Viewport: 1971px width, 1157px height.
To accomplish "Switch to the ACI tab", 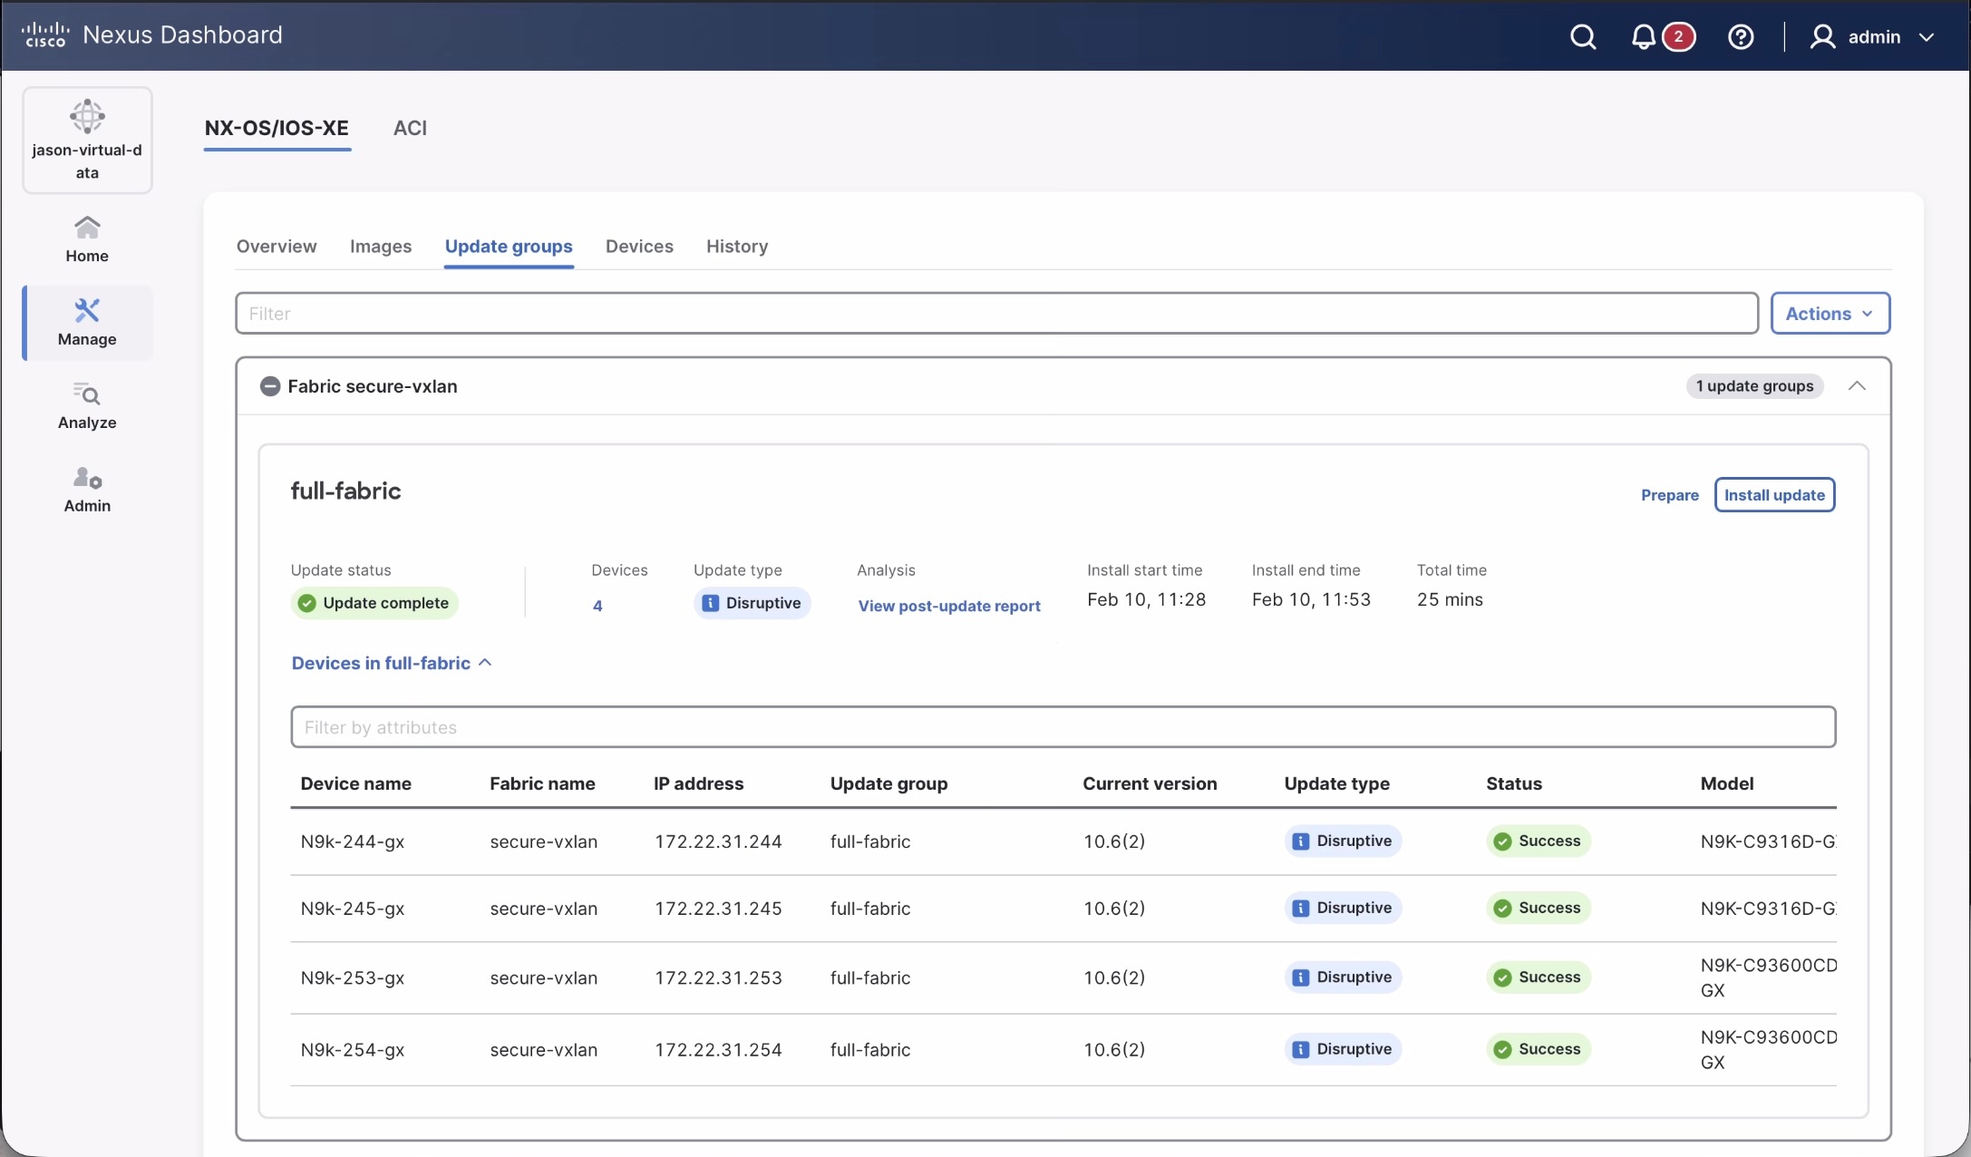I will pyautogui.click(x=410, y=128).
